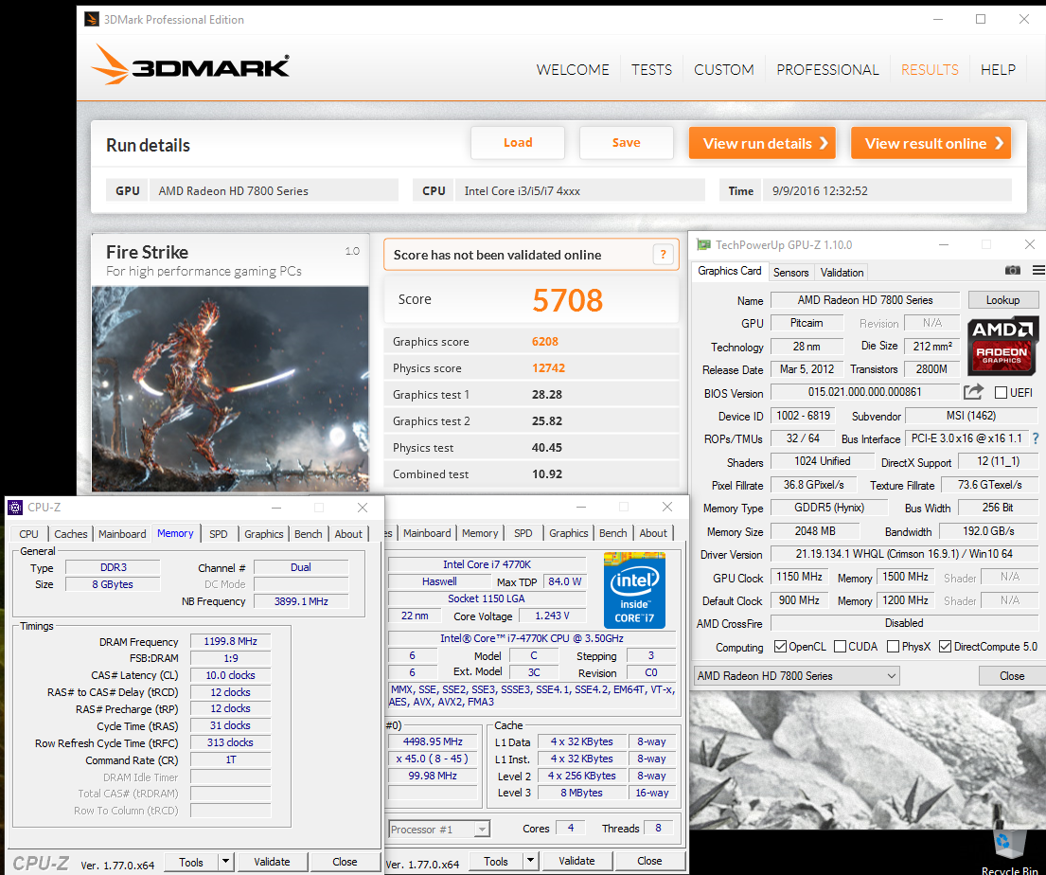1046x875 pixels.
Task: Click the BIOS share/export icon in GPU-Z
Action: pos(973,392)
